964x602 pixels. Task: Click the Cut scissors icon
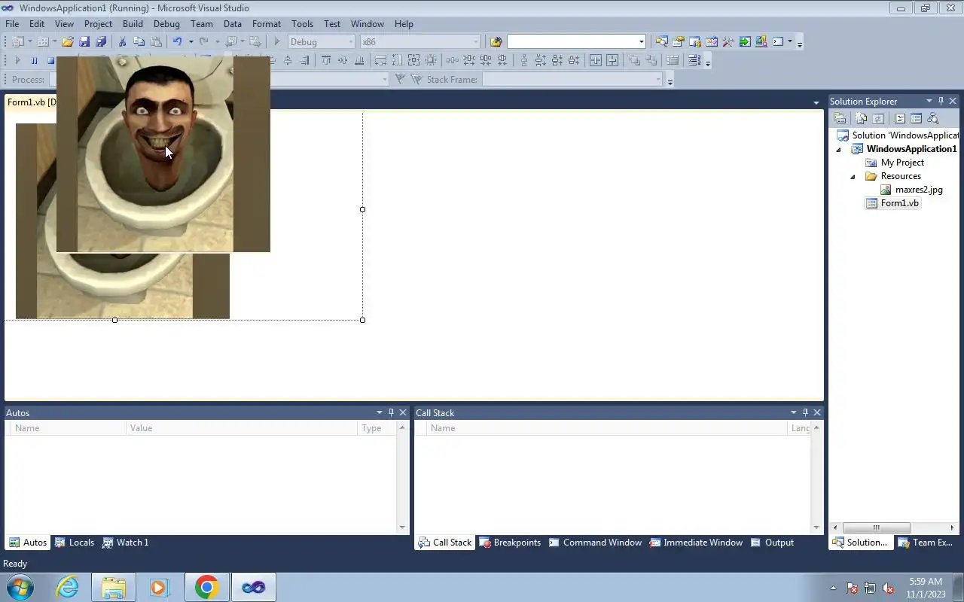122,42
